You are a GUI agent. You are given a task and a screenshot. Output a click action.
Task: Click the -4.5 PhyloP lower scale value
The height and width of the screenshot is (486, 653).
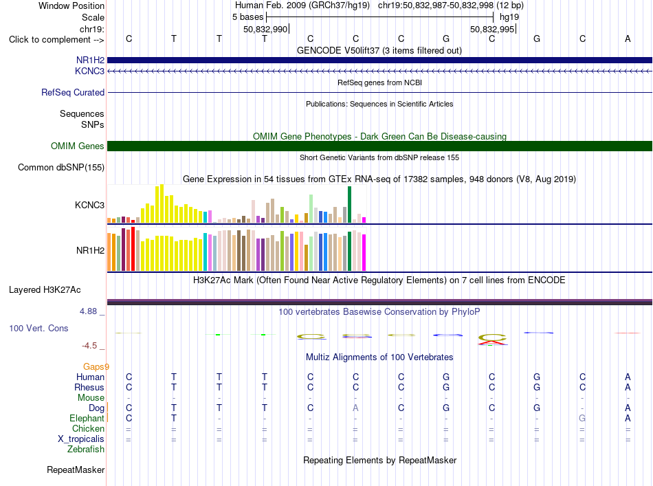(89, 346)
